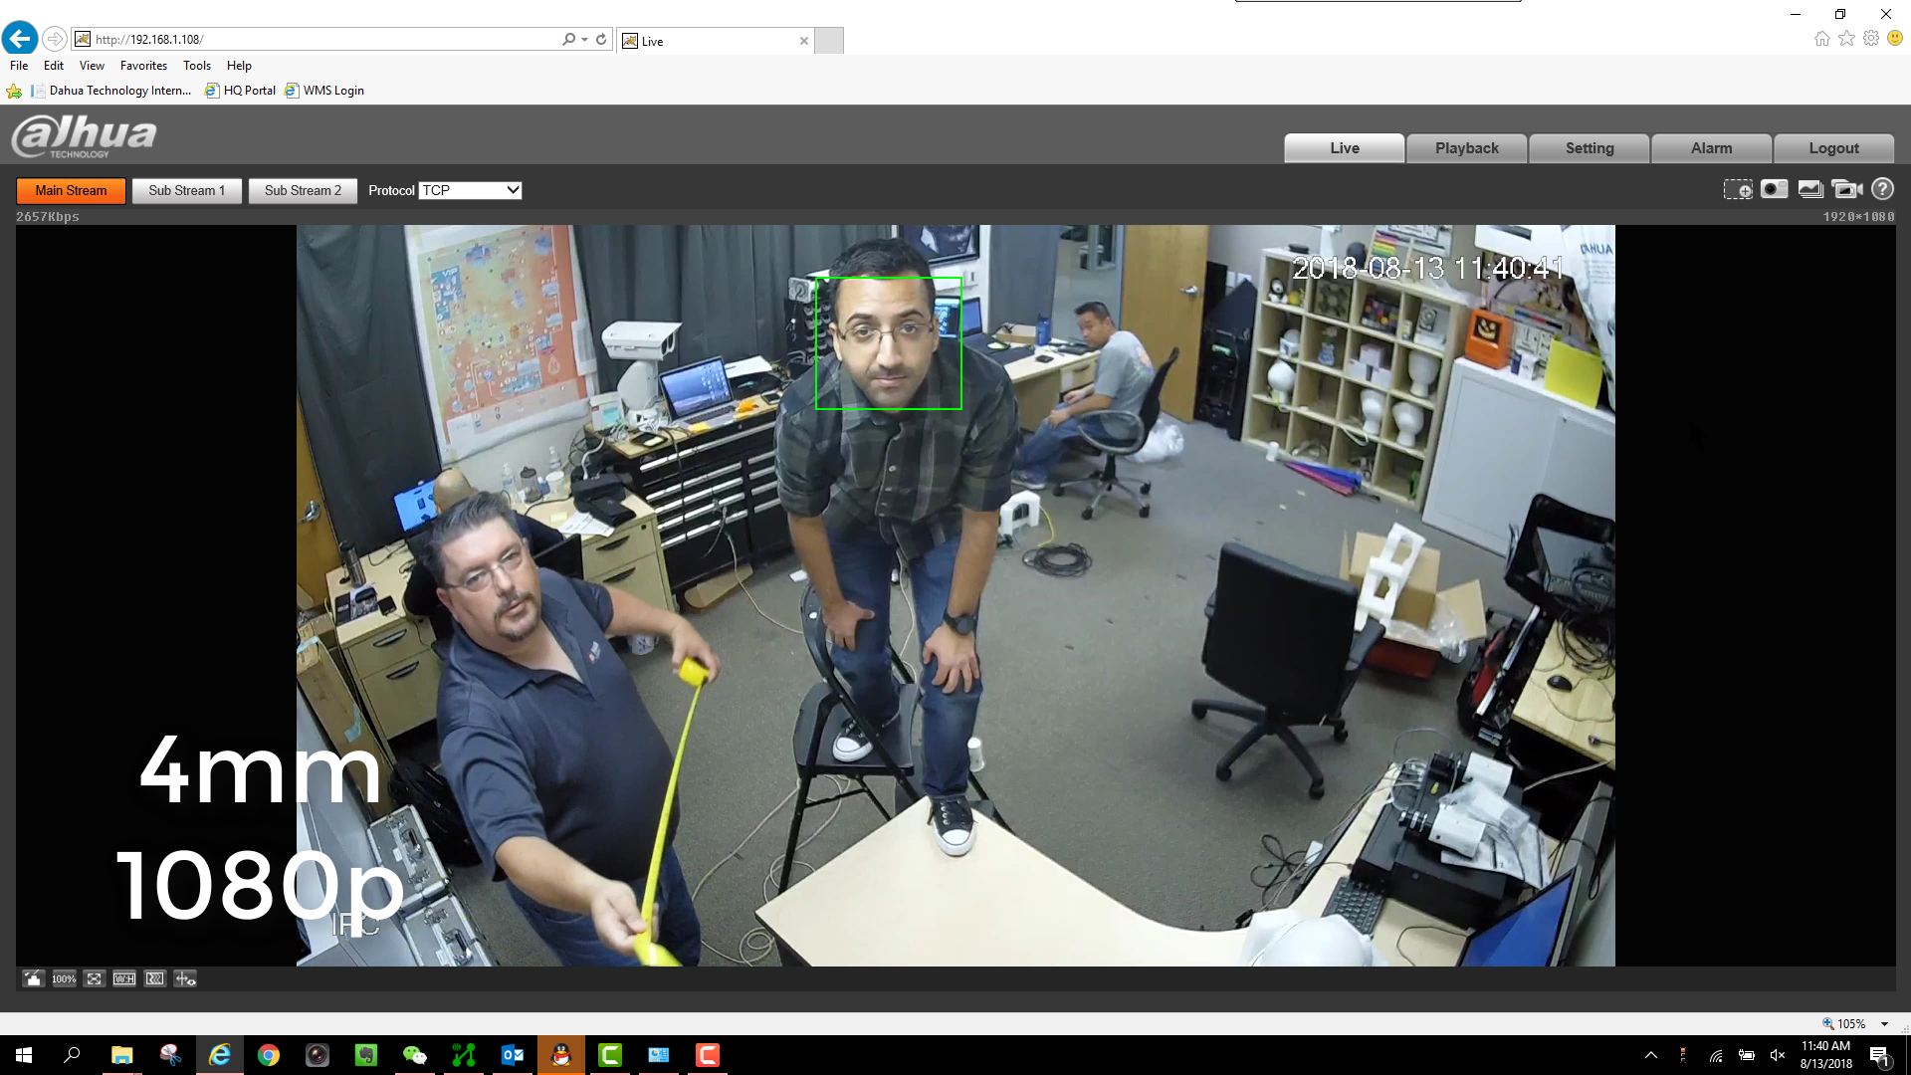Screen dimensions: 1911x1075
Task: Open the Playback tab
Action: pyautogui.click(x=1466, y=147)
